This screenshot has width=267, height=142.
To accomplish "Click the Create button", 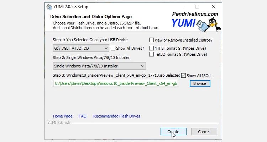I will tap(173, 132).
